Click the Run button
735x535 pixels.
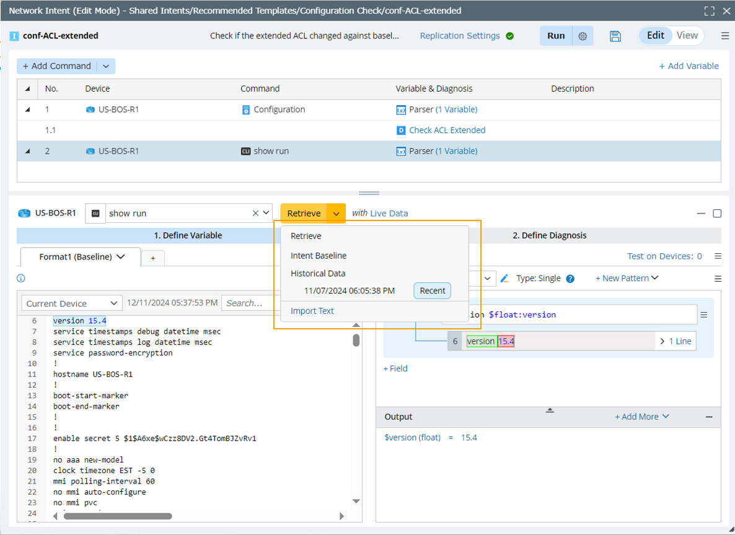[x=555, y=36]
